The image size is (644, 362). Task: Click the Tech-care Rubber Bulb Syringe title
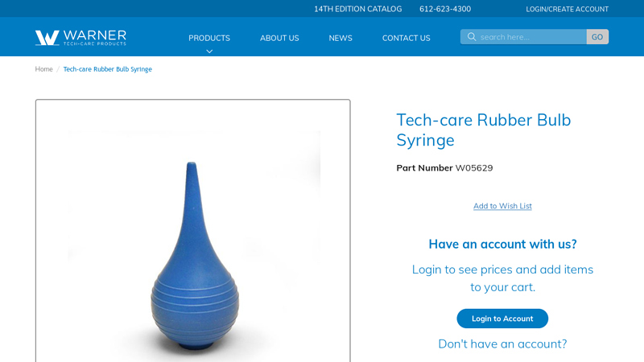point(484,130)
